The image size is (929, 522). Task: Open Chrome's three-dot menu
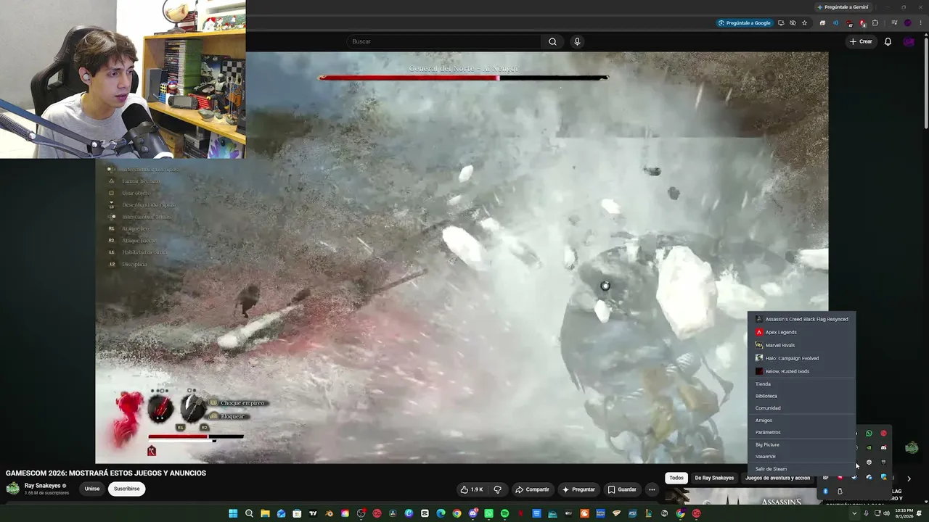point(920,22)
